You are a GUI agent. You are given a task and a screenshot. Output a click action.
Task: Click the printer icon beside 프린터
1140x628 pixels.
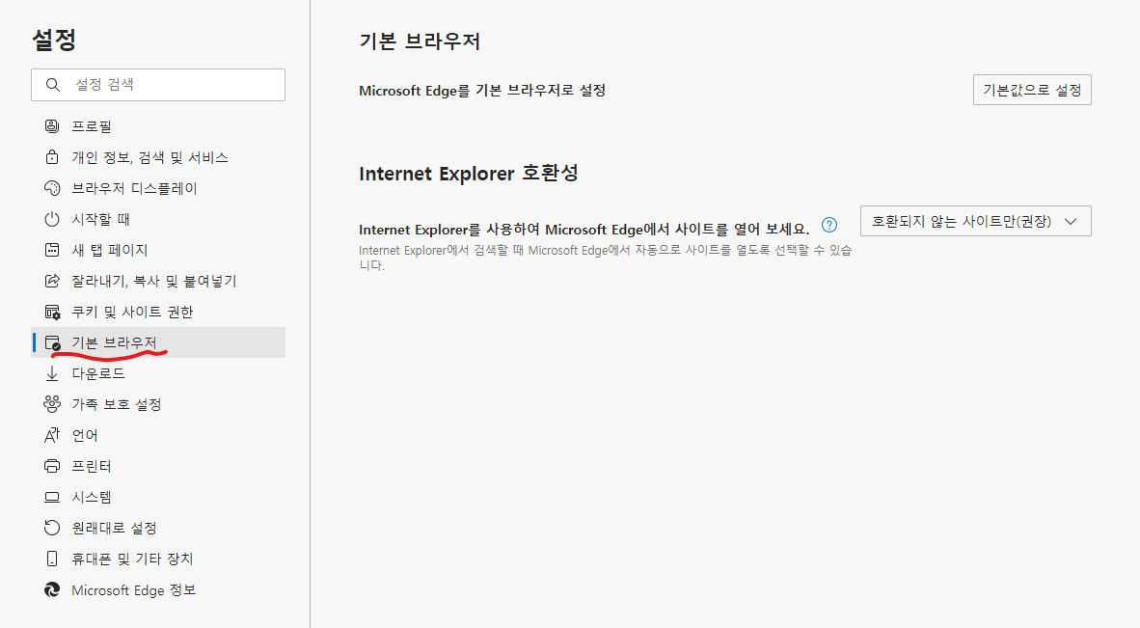point(52,466)
